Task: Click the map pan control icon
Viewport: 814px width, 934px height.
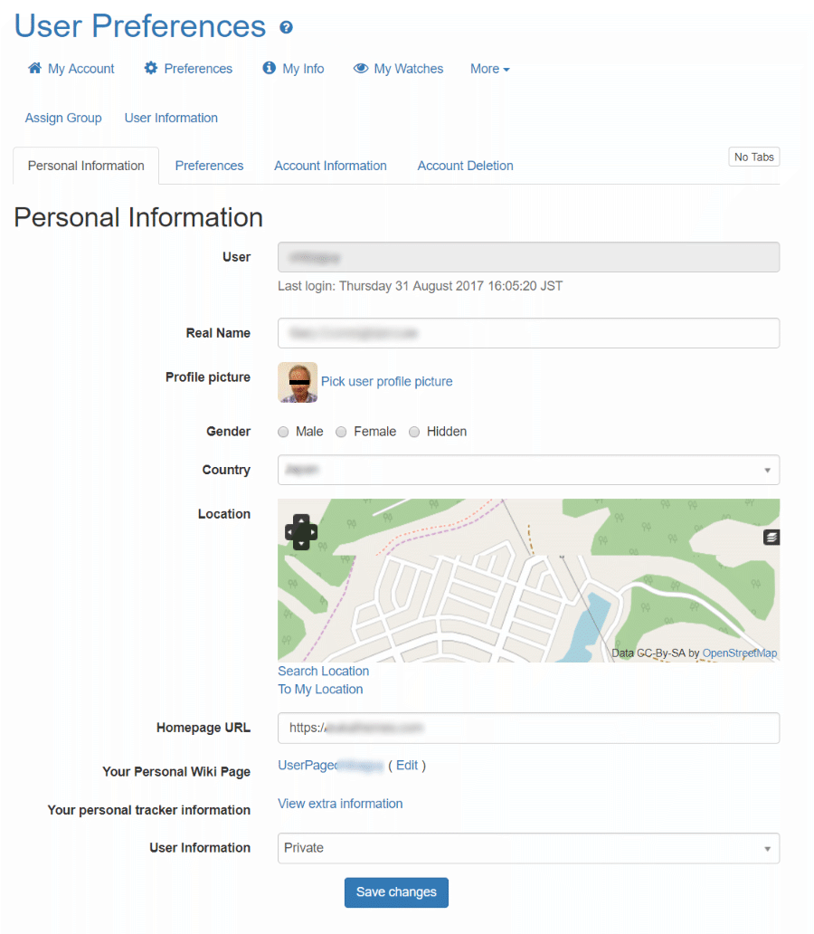Action: tap(301, 532)
